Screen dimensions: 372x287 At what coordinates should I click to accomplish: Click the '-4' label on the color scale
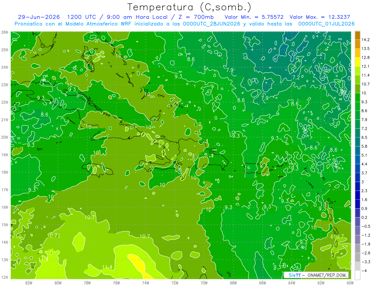[364, 270]
